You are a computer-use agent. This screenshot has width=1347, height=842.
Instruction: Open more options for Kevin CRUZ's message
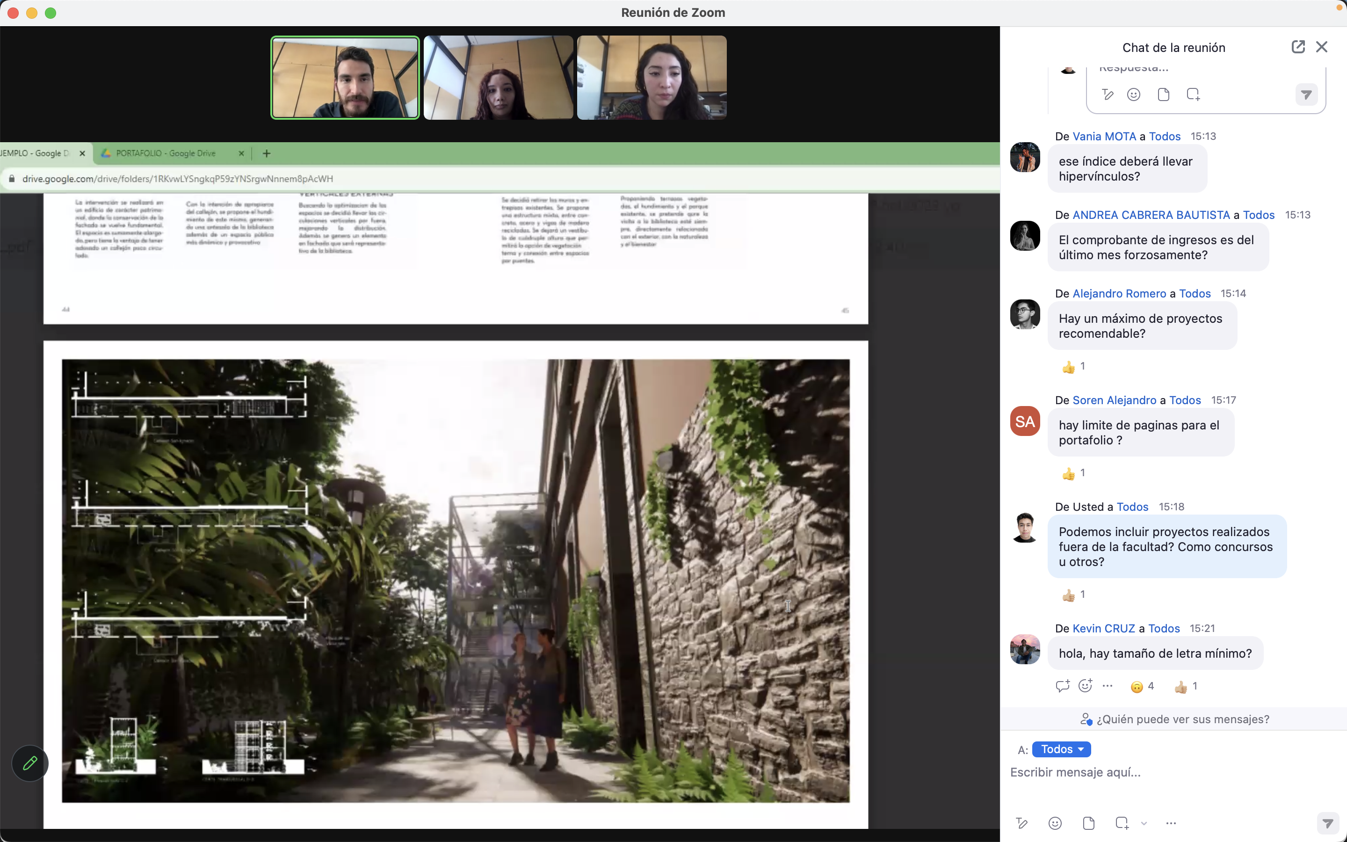pos(1108,686)
